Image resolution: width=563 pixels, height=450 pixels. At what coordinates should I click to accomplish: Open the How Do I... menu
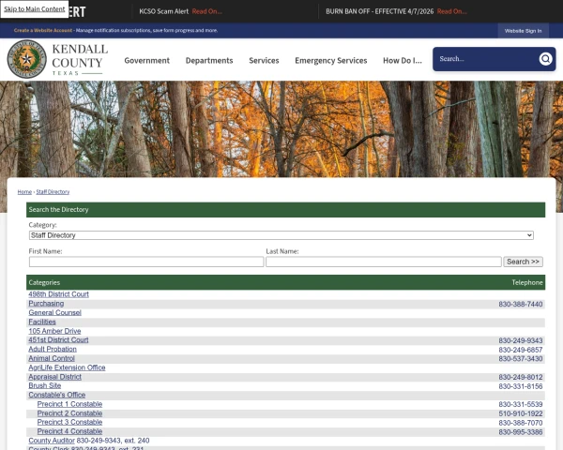point(403,61)
